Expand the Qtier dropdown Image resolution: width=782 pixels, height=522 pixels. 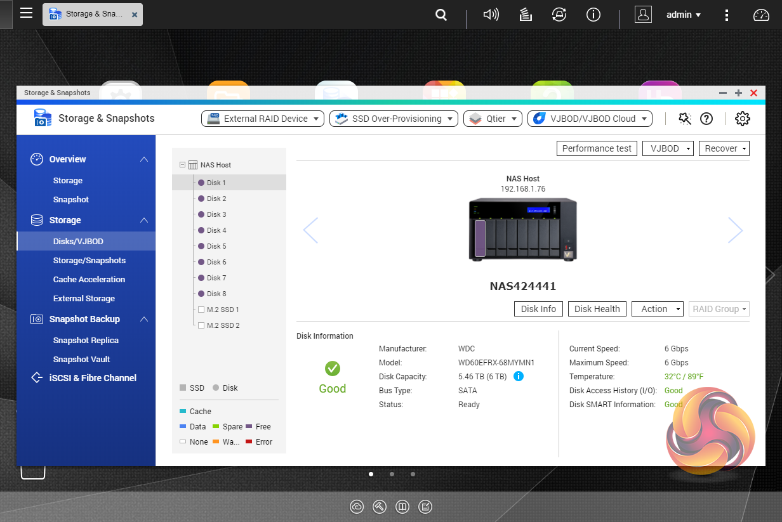coord(493,119)
